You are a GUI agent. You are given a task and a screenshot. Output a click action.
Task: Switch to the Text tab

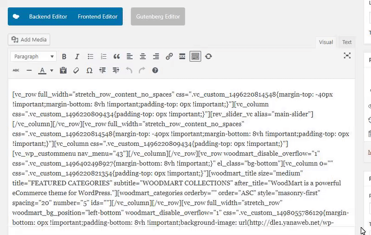coord(346,42)
